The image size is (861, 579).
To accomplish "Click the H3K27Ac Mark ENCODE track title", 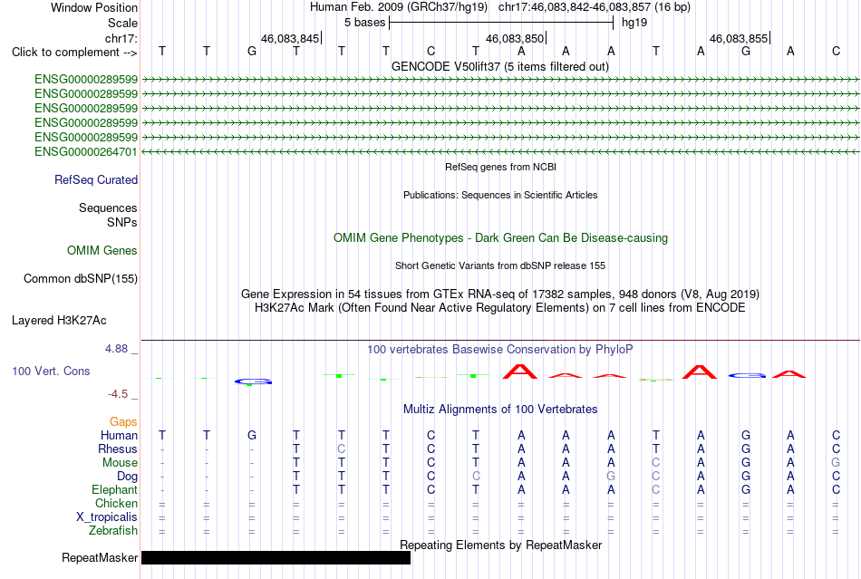I will pos(500,308).
